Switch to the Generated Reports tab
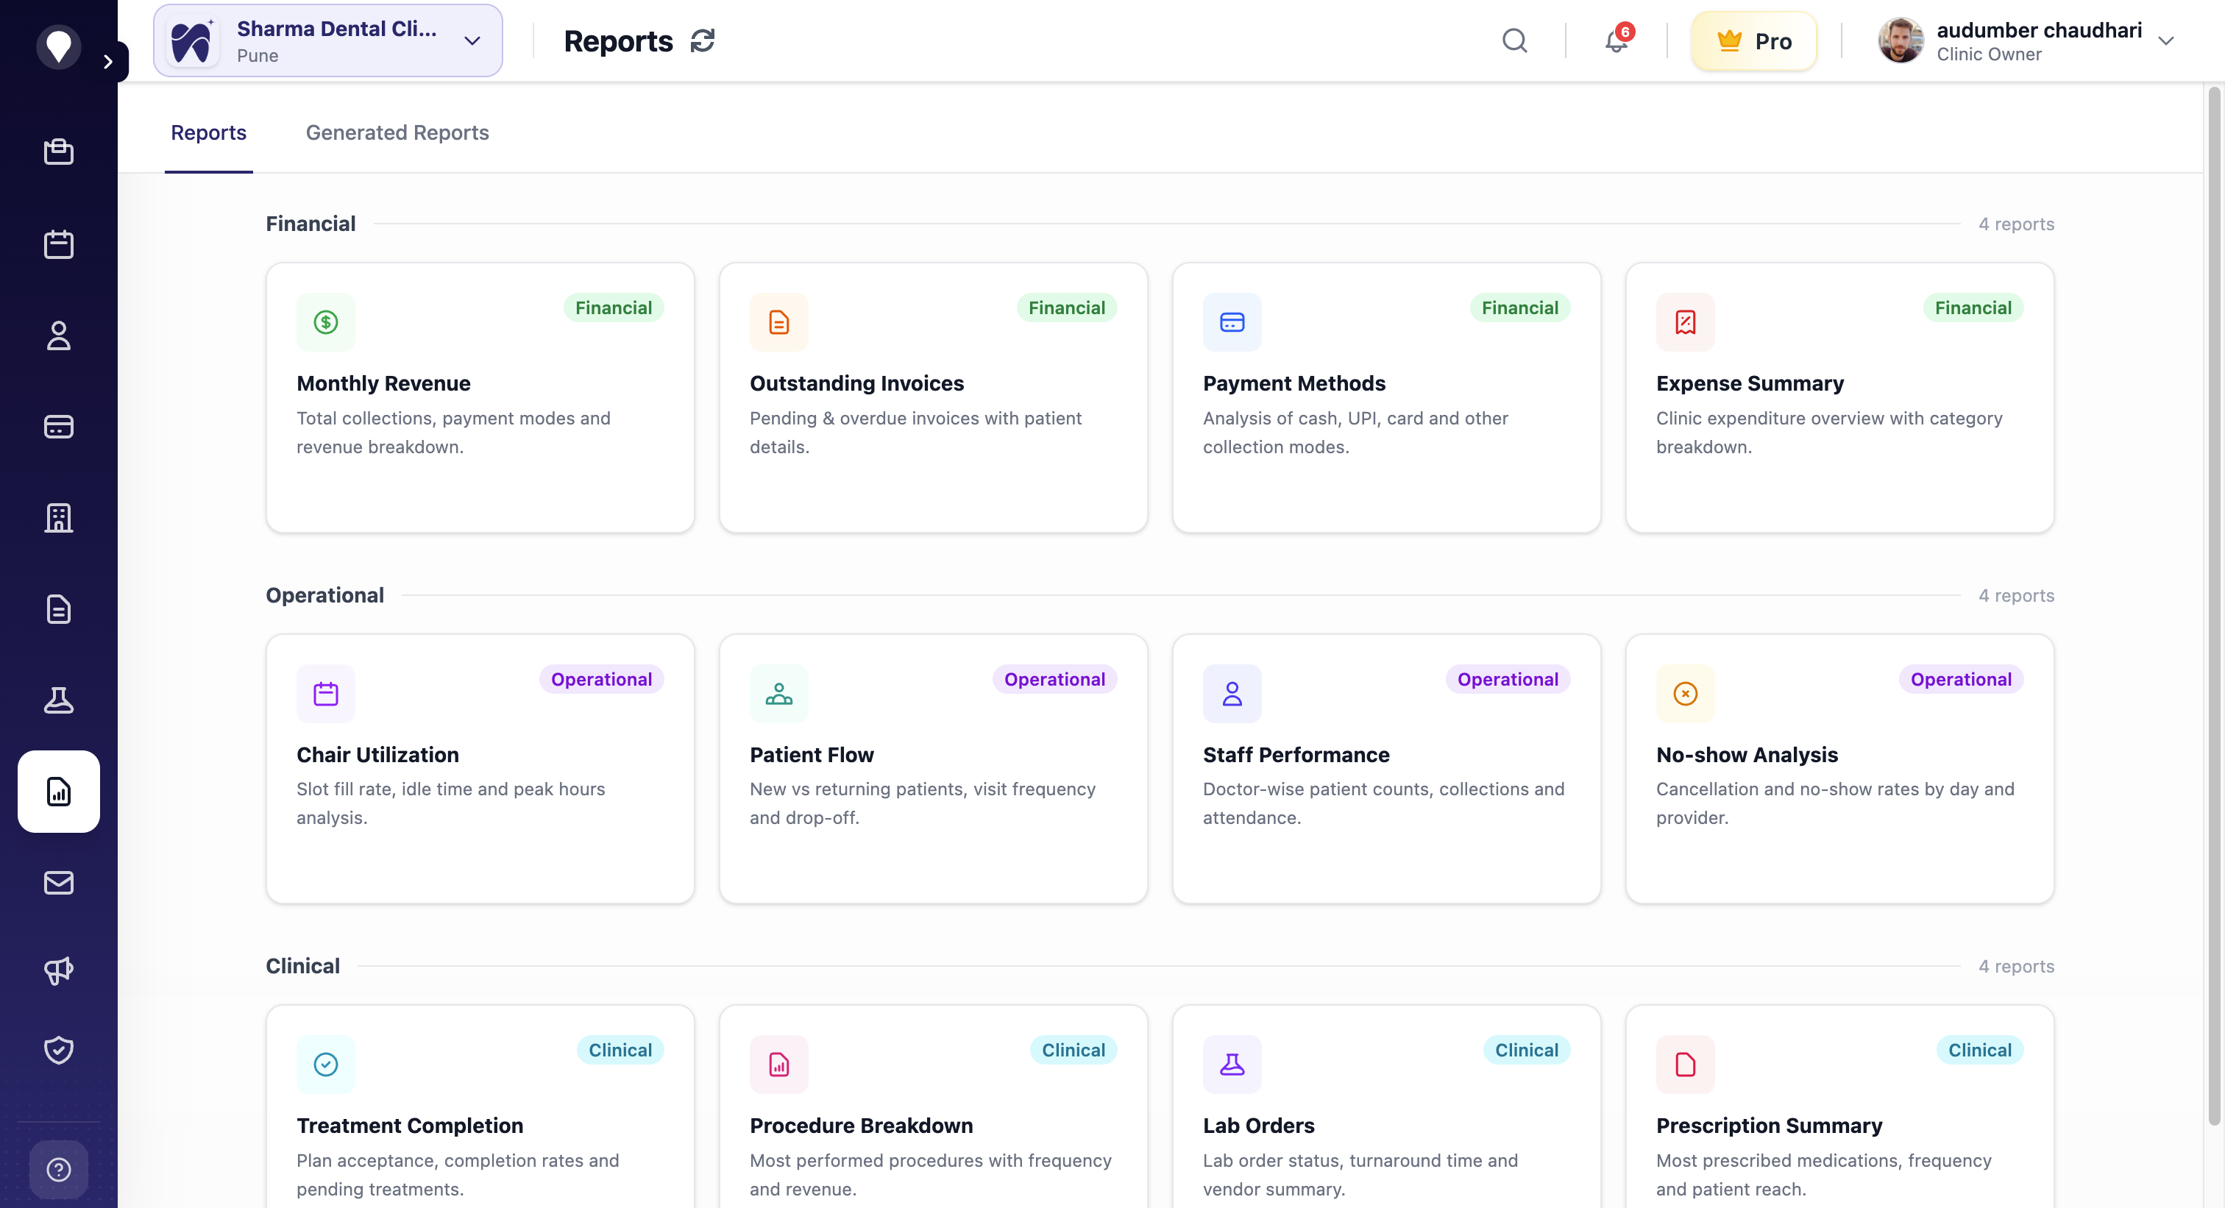The image size is (2225, 1208). point(397,132)
